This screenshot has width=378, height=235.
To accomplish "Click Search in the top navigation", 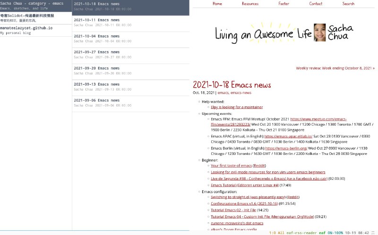I will click(x=348, y=4).
